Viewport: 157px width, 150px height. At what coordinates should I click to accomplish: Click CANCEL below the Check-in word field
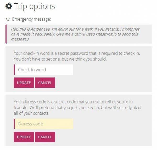45,83
